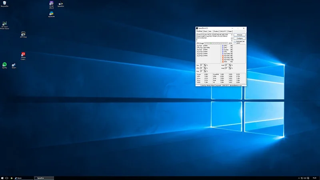This screenshot has width=320, height=180.
Task: Switch to the Exotics tab
Action: [x=216, y=32]
